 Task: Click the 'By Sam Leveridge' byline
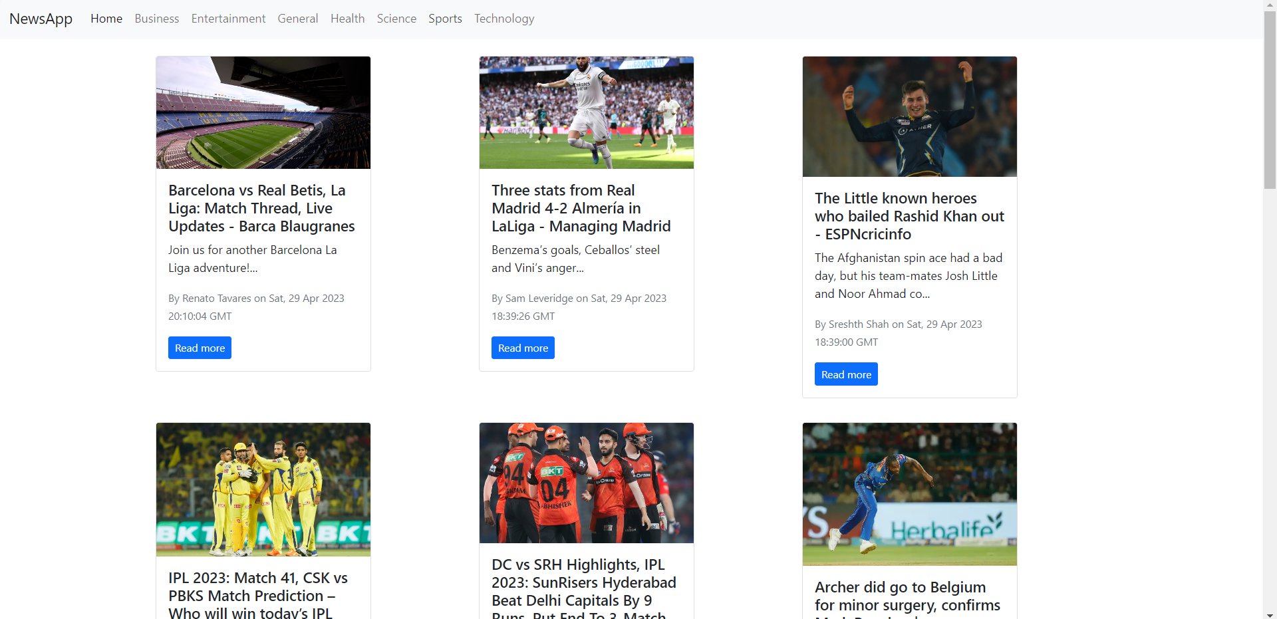point(579,307)
